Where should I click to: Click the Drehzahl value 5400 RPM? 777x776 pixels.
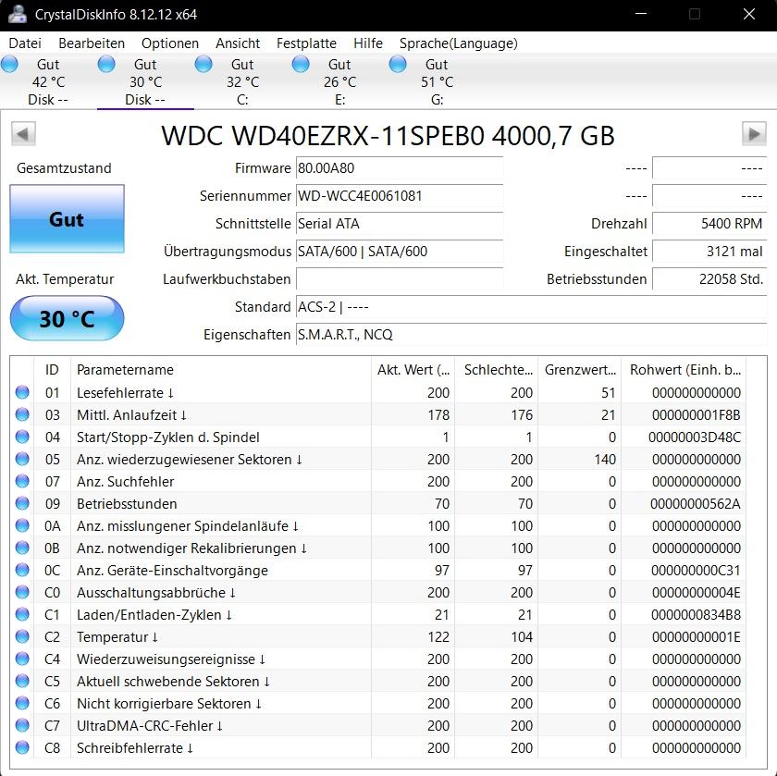click(709, 224)
